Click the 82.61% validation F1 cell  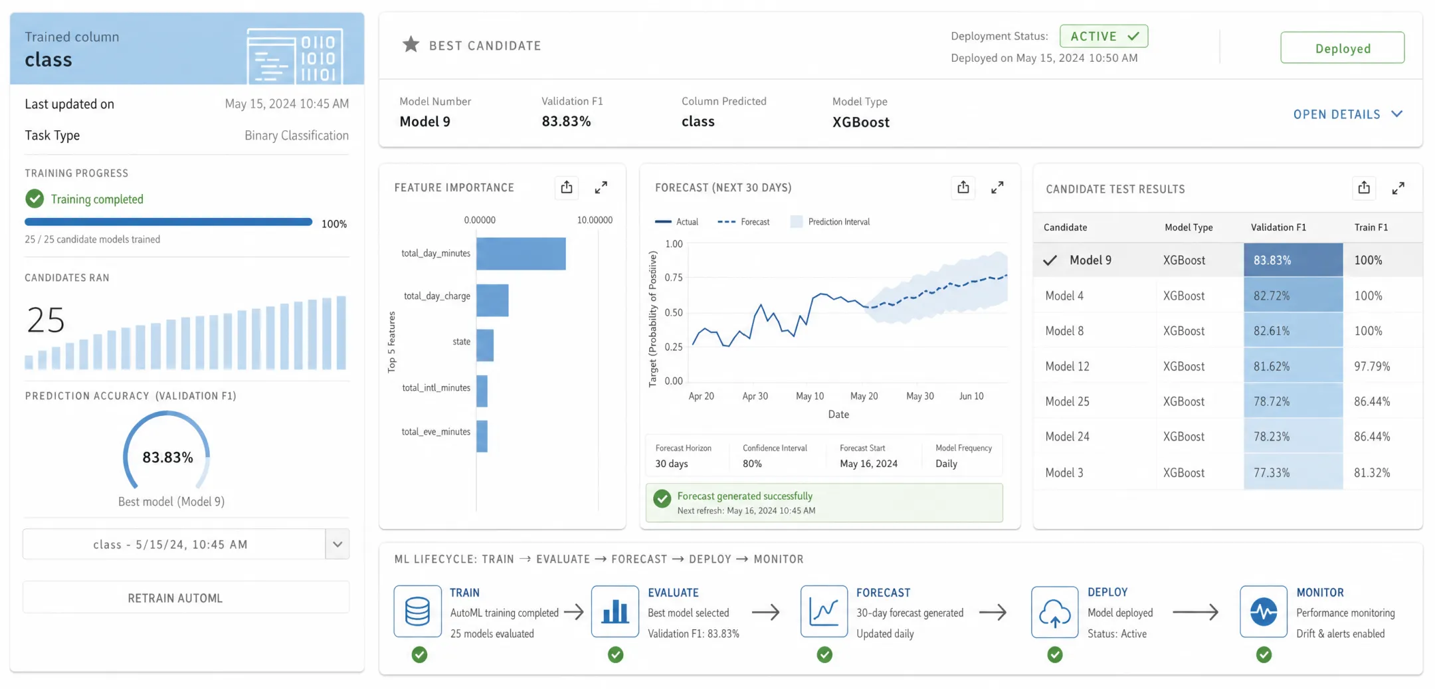coord(1293,331)
